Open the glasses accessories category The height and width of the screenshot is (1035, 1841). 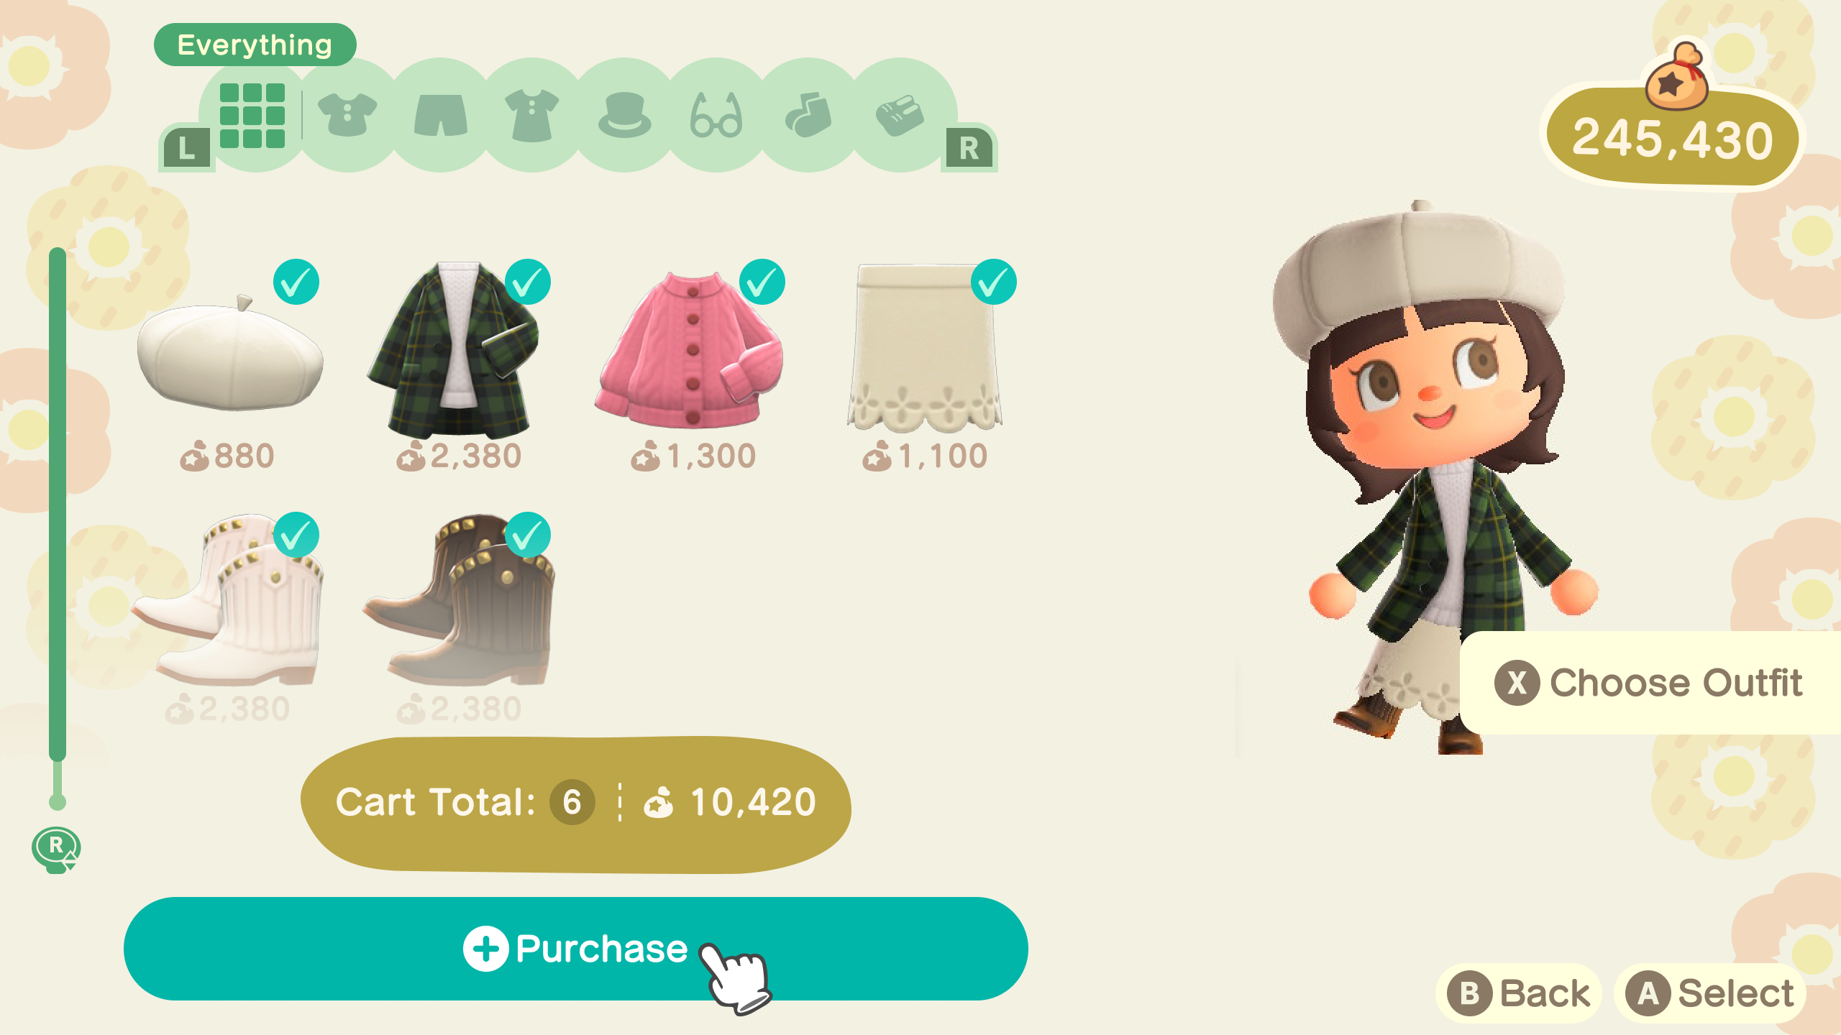click(x=716, y=115)
